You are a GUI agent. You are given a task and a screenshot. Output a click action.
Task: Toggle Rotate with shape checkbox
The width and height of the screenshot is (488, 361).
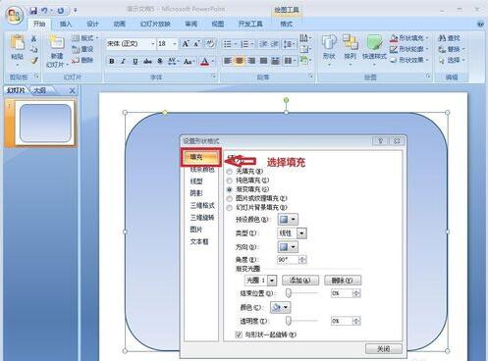(239, 335)
